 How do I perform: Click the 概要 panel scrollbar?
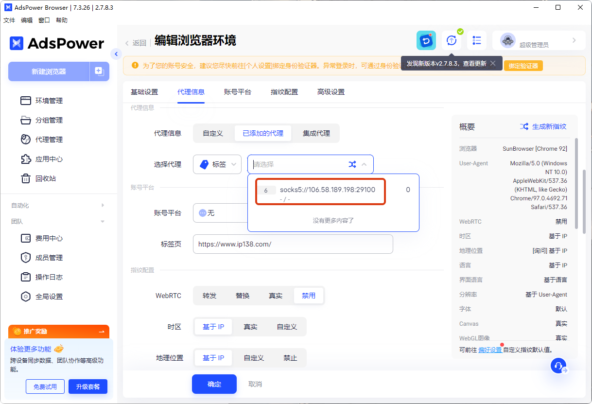click(576, 182)
